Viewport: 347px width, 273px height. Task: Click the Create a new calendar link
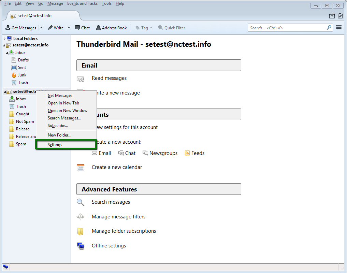click(117, 167)
